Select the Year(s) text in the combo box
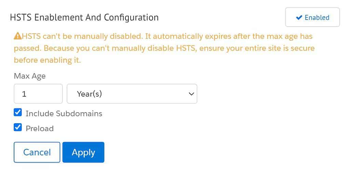The height and width of the screenshot is (170, 350). point(89,94)
